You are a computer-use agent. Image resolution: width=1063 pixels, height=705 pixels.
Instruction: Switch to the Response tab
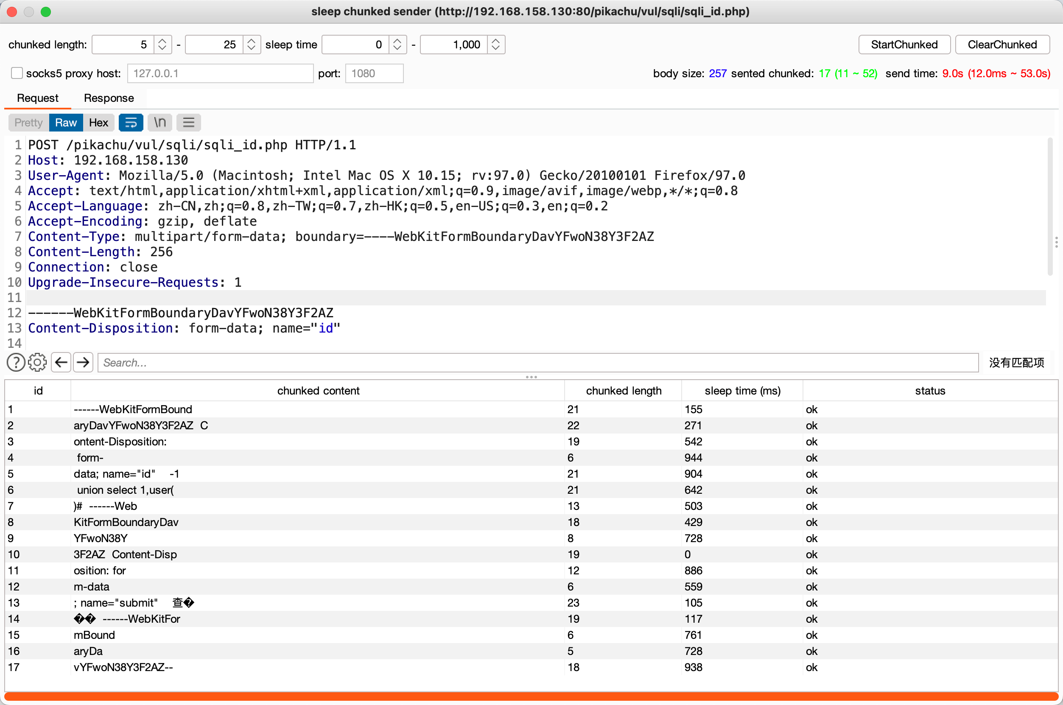(x=109, y=98)
